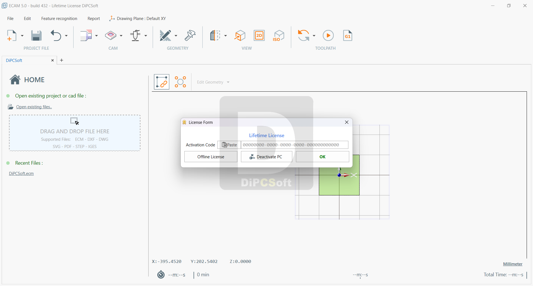Click Drawing Plane : Default XY menu
The width and height of the screenshot is (533, 286).
[138, 19]
